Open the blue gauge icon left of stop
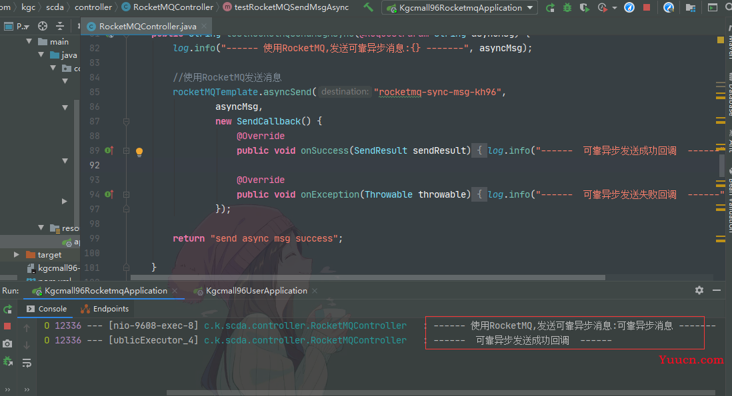This screenshot has height=396, width=732. (x=629, y=7)
